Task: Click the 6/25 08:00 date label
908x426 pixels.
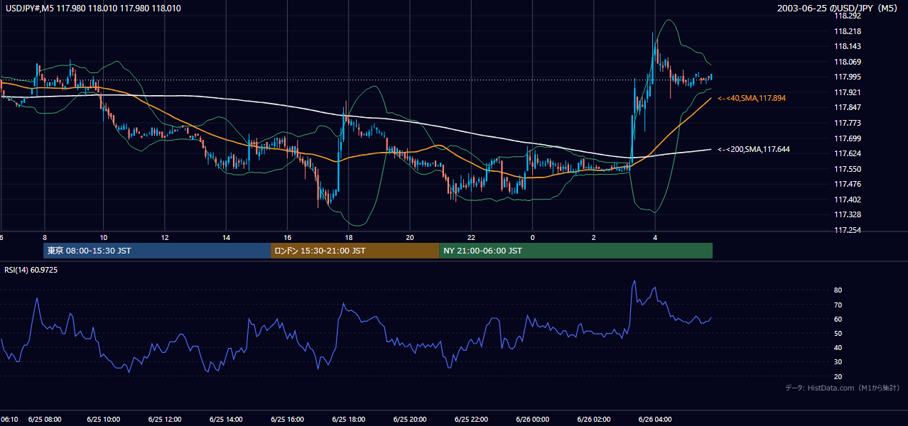Action: [x=45, y=420]
